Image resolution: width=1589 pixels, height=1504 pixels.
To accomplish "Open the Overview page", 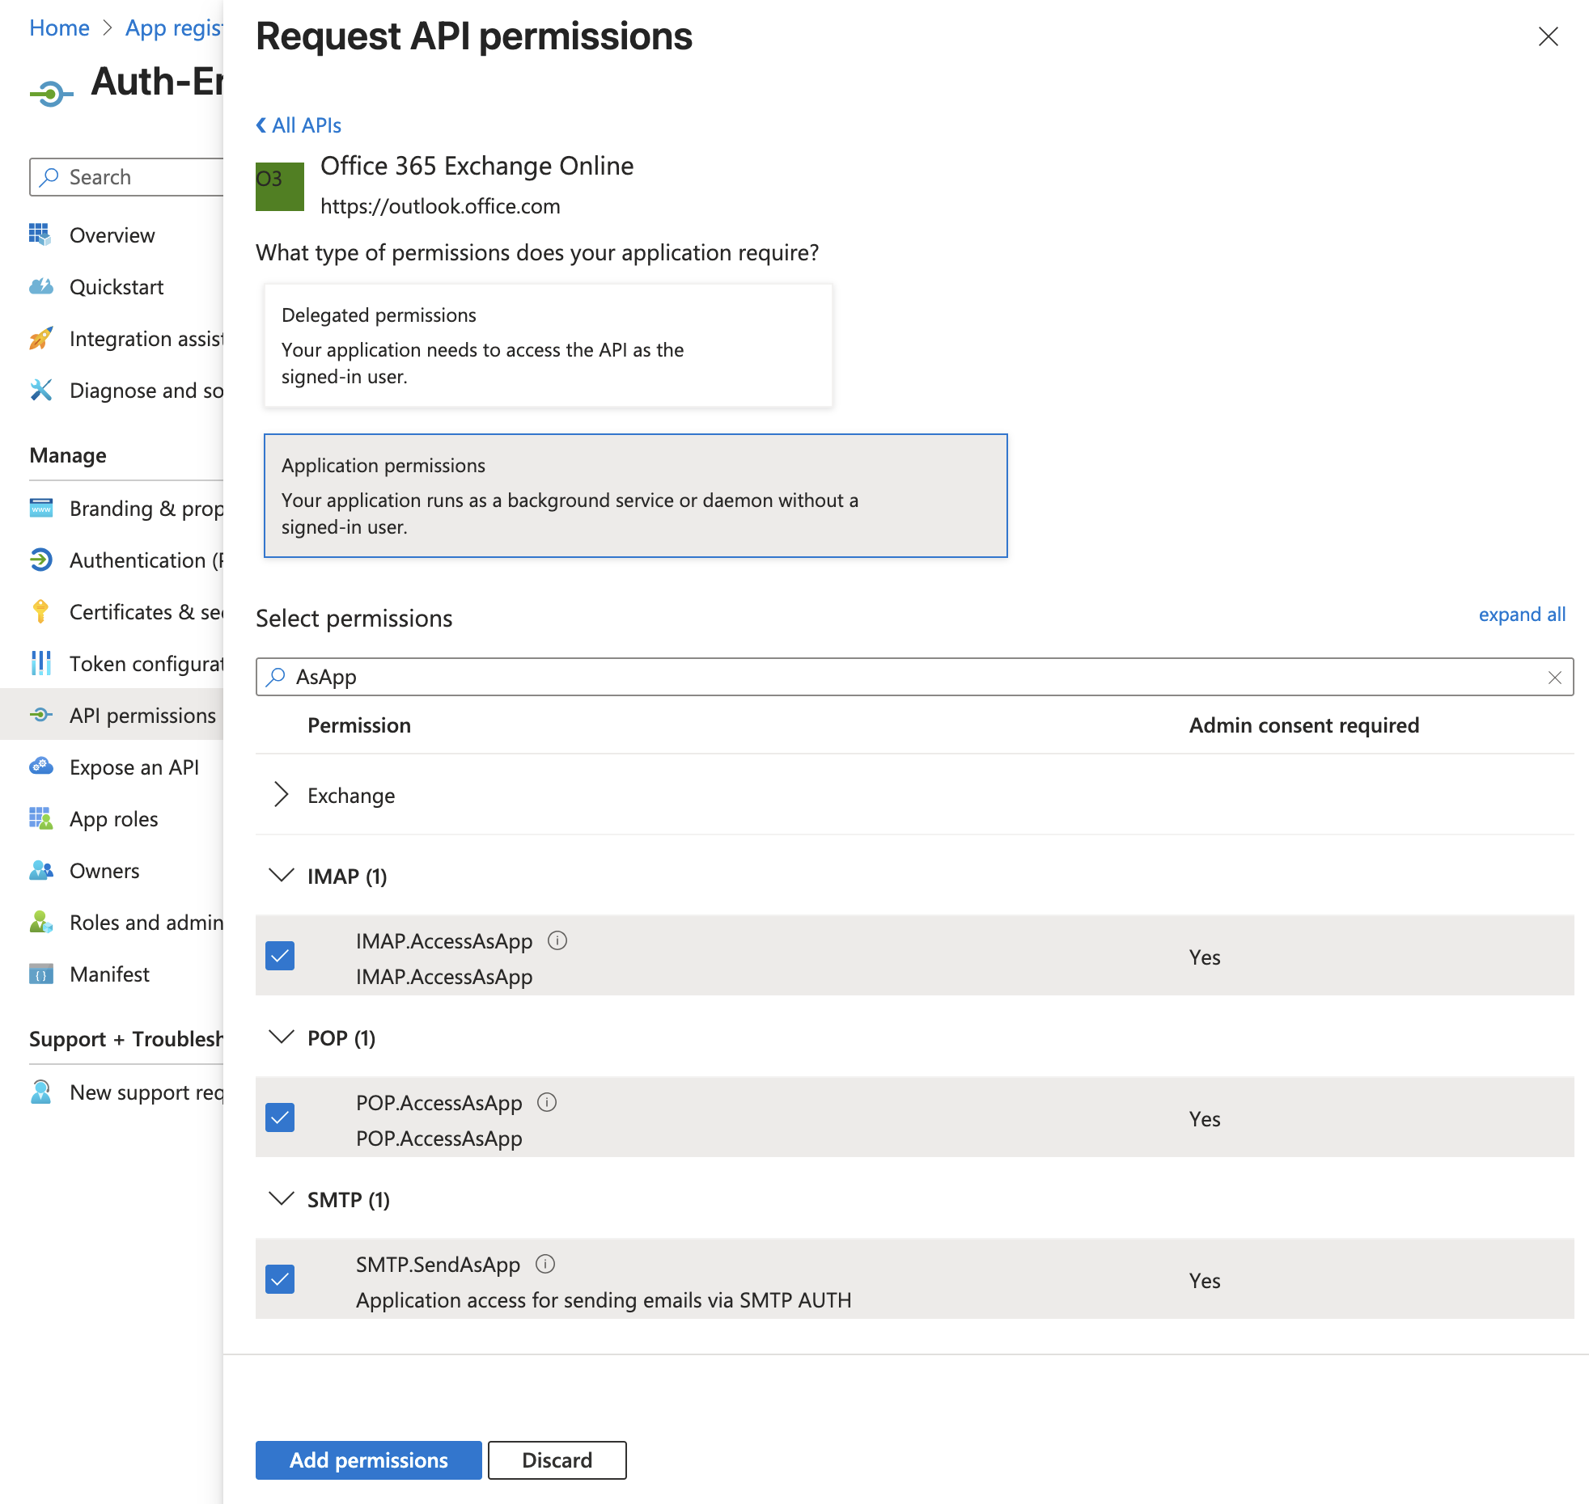I will tap(112, 235).
